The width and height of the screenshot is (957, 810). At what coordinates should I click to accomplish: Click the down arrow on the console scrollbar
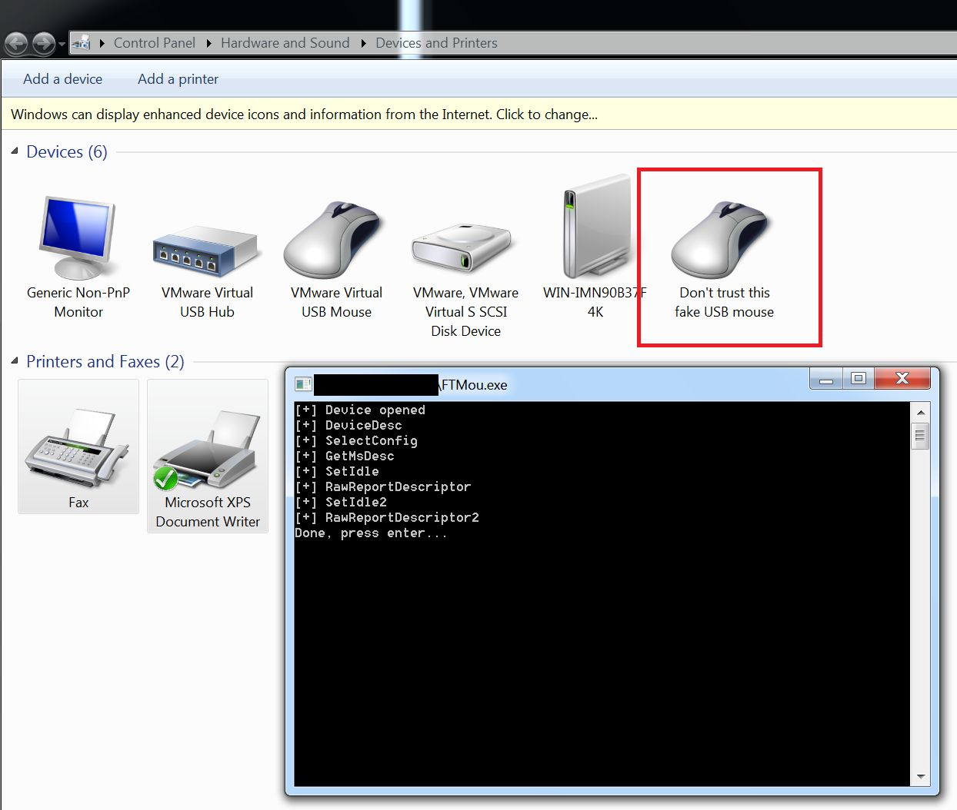pos(920,776)
